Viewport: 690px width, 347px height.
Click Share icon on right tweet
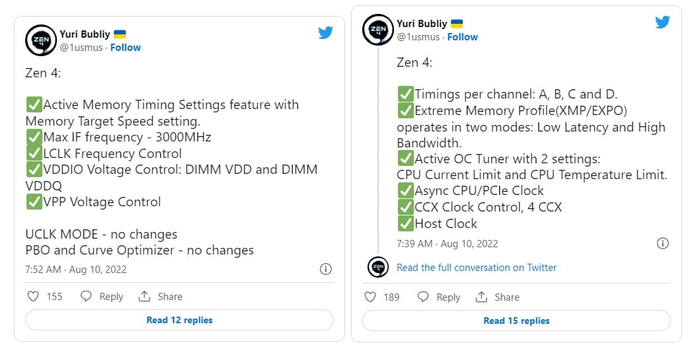point(482,297)
